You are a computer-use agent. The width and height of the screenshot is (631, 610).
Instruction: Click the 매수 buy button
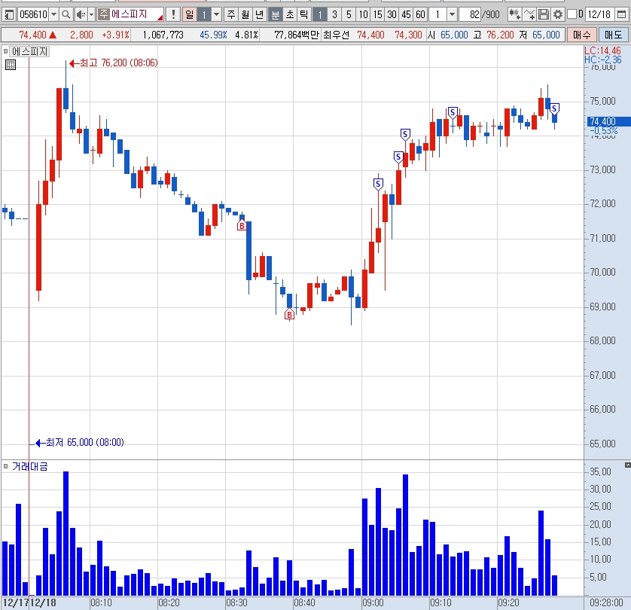[581, 35]
